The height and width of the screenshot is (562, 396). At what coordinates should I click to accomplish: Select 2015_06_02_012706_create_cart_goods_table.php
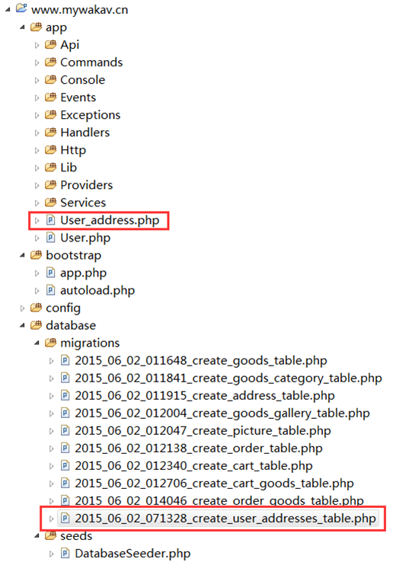pyautogui.click(x=214, y=484)
